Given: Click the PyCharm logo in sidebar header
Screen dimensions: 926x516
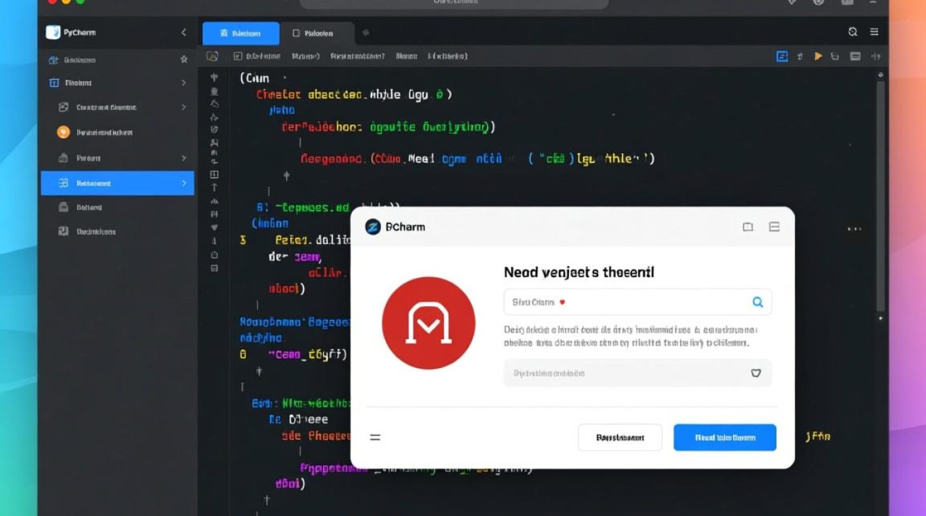Looking at the screenshot, I should 53,32.
